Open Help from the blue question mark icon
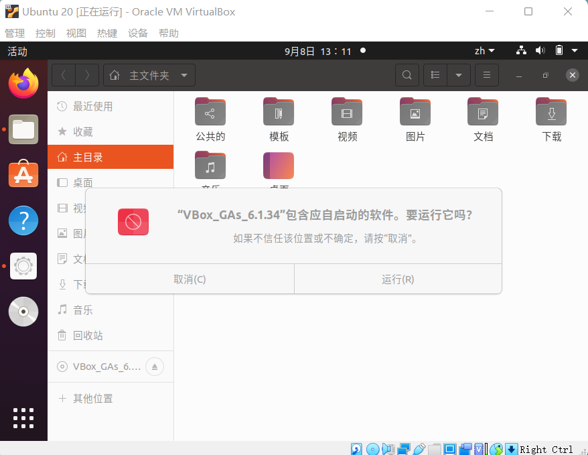Screen dimensions: 588x455 pos(23,220)
